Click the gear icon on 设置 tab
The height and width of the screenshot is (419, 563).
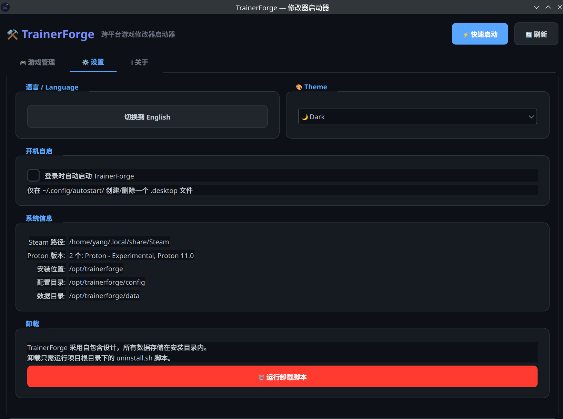[x=86, y=62]
